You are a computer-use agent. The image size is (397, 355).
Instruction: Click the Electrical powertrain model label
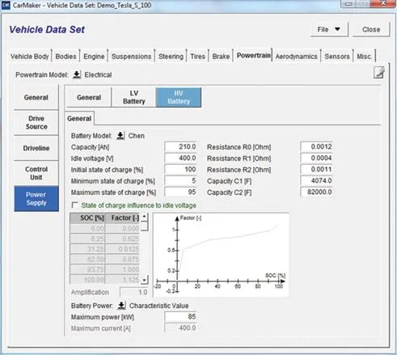98,74
